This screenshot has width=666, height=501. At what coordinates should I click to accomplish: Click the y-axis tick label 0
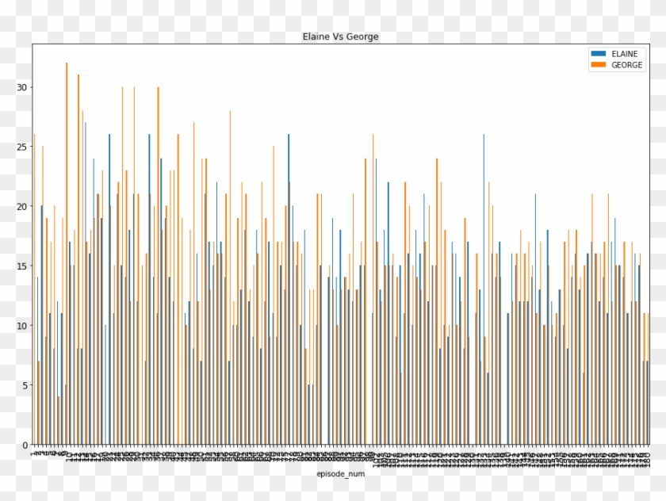click(x=25, y=445)
